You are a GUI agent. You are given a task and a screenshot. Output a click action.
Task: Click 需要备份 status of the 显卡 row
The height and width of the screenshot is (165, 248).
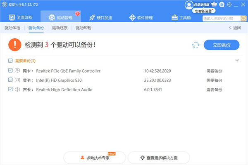[x=214, y=80]
